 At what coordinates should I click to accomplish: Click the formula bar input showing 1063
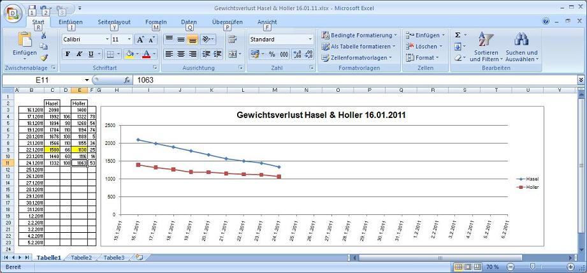351,80
